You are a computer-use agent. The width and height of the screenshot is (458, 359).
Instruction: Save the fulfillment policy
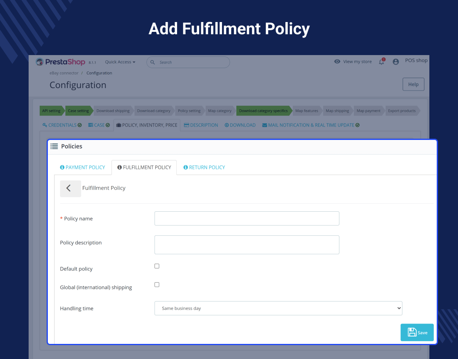tap(417, 332)
